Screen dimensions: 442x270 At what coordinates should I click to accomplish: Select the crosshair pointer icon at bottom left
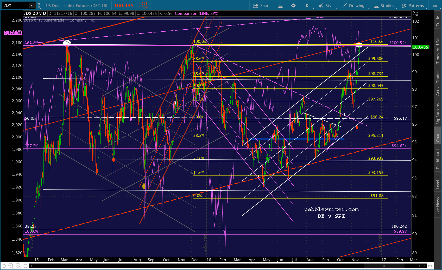[4, 266]
